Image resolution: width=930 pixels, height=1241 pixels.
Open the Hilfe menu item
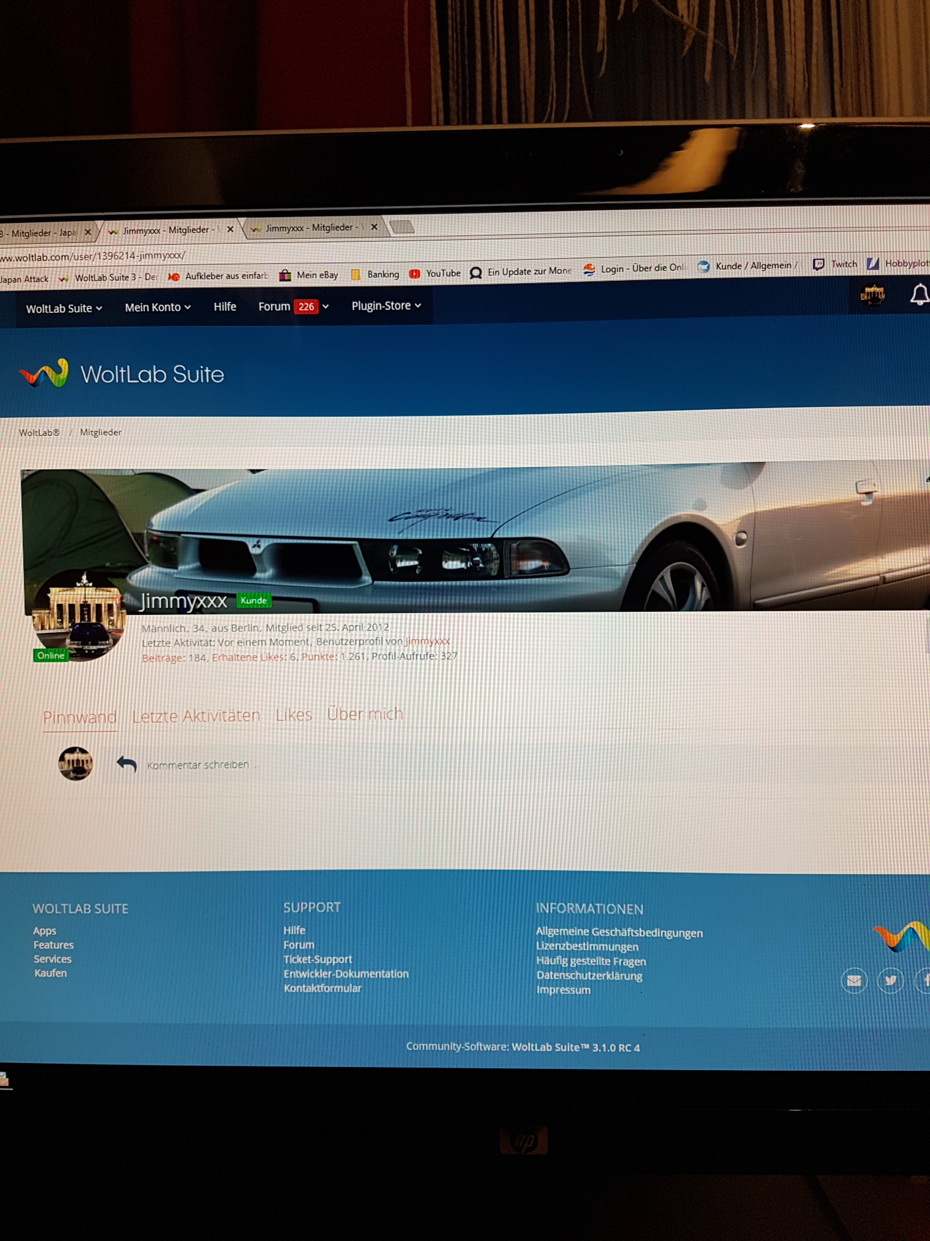coord(225,307)
